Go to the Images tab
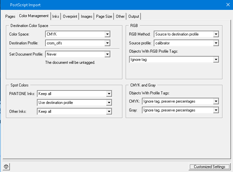The width and height of the screenshot is (233, 172). pos(87,16)
